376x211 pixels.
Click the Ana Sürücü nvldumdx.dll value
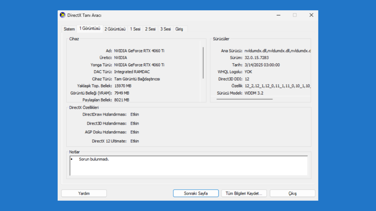[x=278, y=51]
